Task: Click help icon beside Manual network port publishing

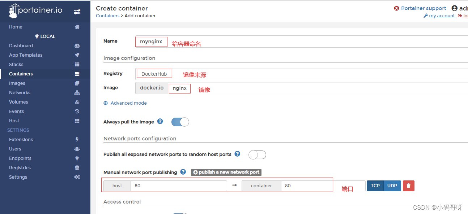Action: [x=183, y=172]
